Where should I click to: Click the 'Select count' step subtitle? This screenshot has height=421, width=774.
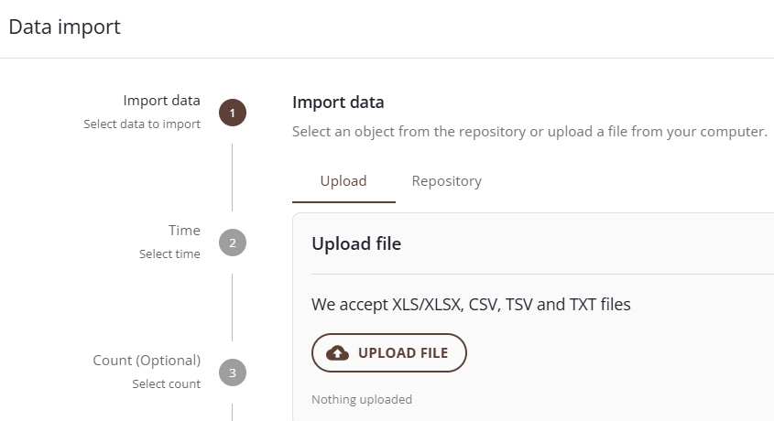click(x=166, y=384)
